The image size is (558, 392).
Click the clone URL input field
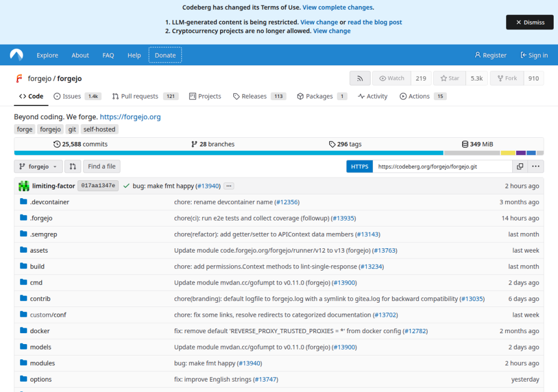pyautogui.click(x=442, y=167)
